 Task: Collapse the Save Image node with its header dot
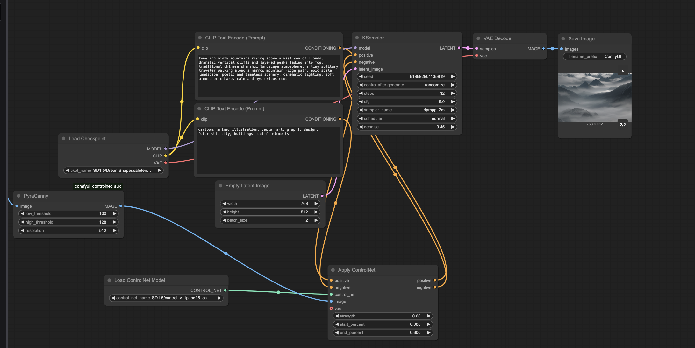tap(563, 38)
